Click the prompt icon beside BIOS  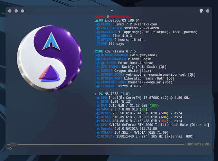click(98, 102)
